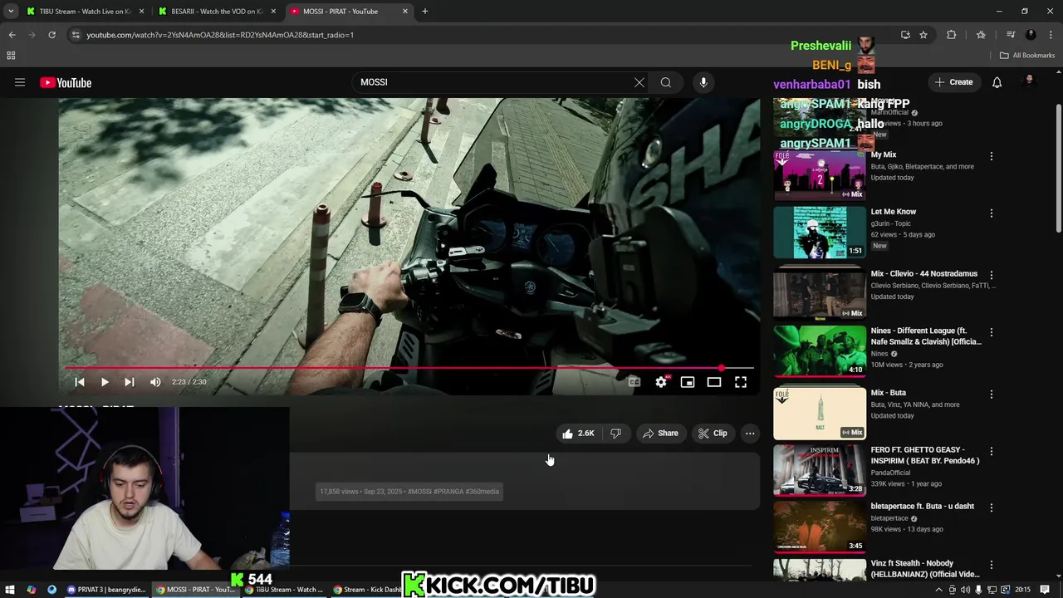Skip to the previous video
Image resolution: width=1063 pixels, height=598 pixels.
(x=80, y=382)
